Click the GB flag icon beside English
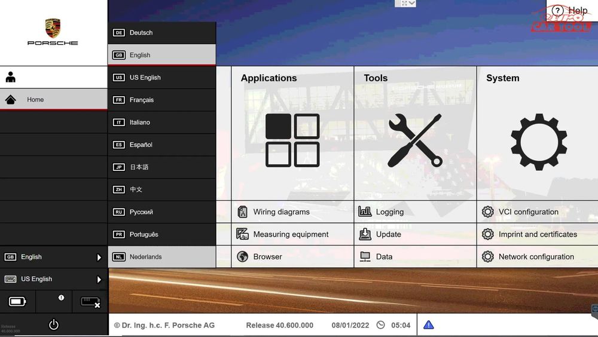Viewport: 598px width, 337px height. click(10, 257)
